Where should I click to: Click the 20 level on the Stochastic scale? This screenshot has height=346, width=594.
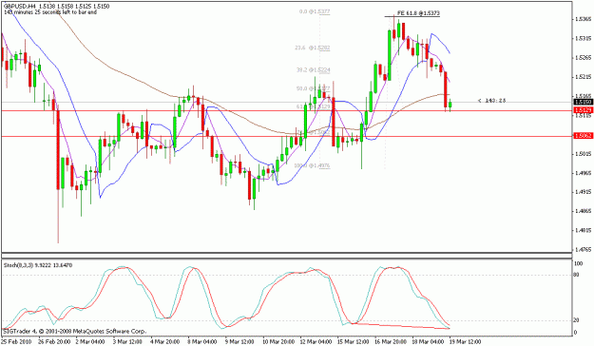coord(577,320)
